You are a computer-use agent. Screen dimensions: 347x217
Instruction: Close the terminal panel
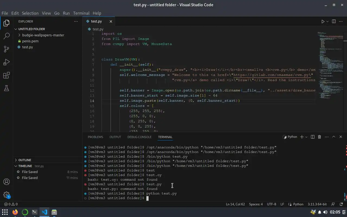[341, 137]
